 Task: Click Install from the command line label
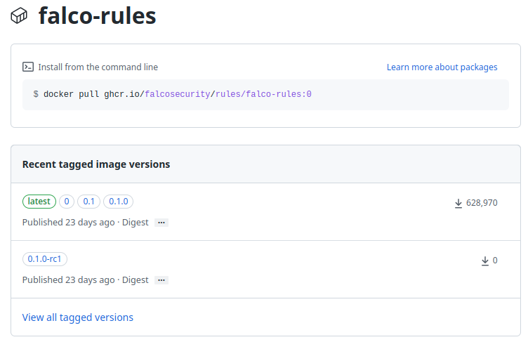coord(98,67)
